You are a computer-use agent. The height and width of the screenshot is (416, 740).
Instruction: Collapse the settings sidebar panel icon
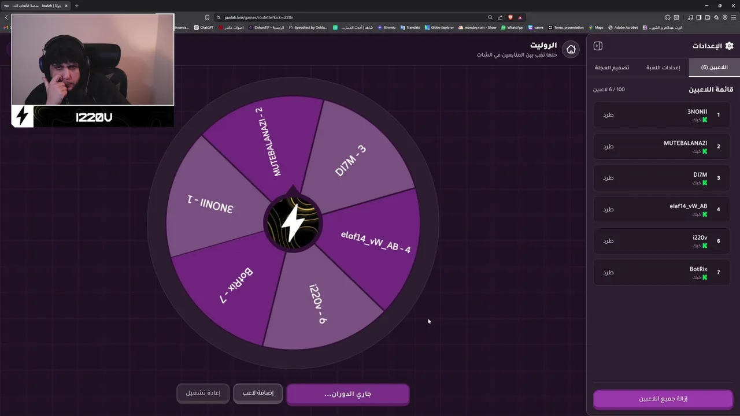click(598, 46)
